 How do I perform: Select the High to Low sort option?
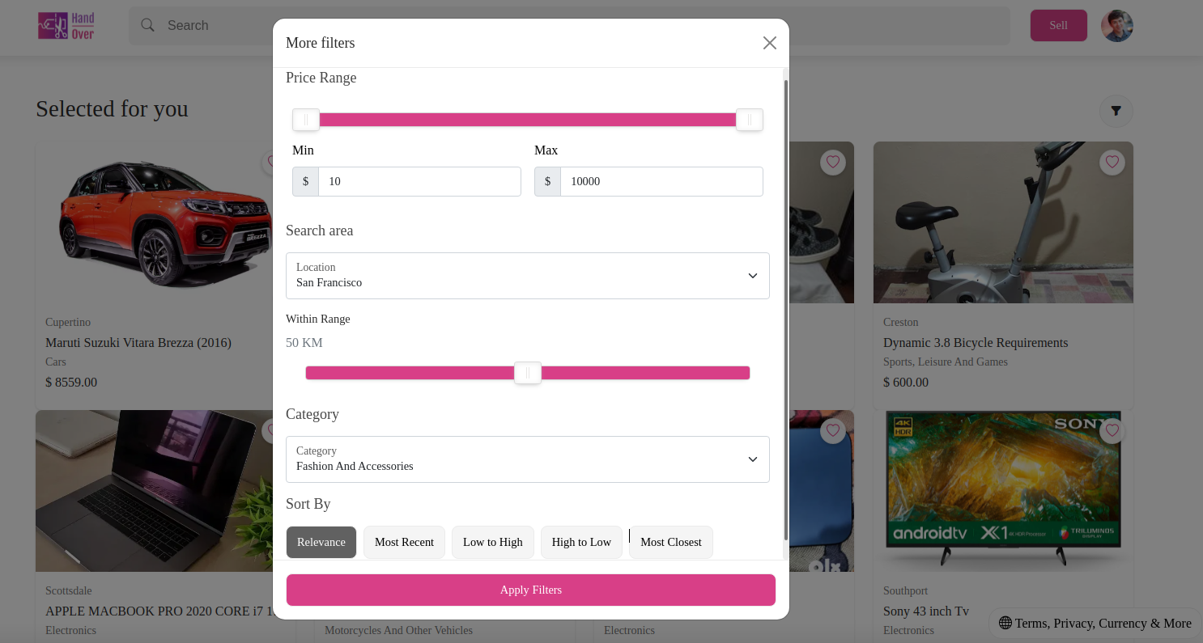(581, 542)
